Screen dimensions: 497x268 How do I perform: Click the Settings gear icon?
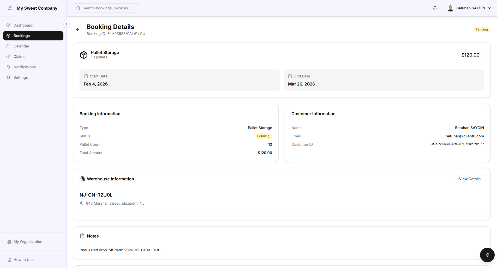(8, 77)
